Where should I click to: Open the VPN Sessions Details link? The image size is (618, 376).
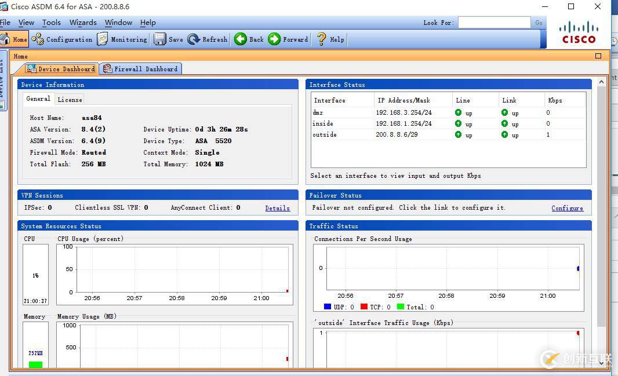point(277,208)
